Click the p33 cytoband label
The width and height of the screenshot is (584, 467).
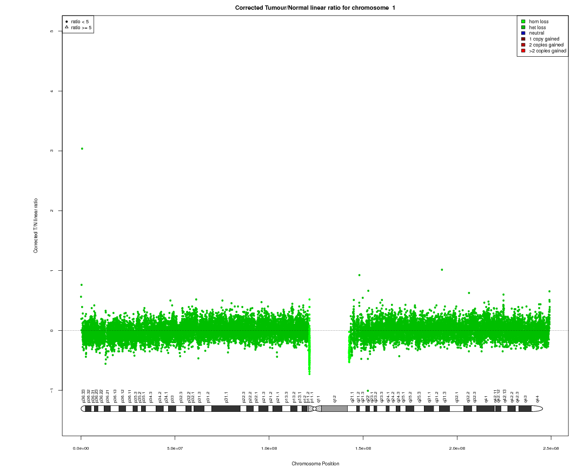pyautogui.click(x=172, y=399)
